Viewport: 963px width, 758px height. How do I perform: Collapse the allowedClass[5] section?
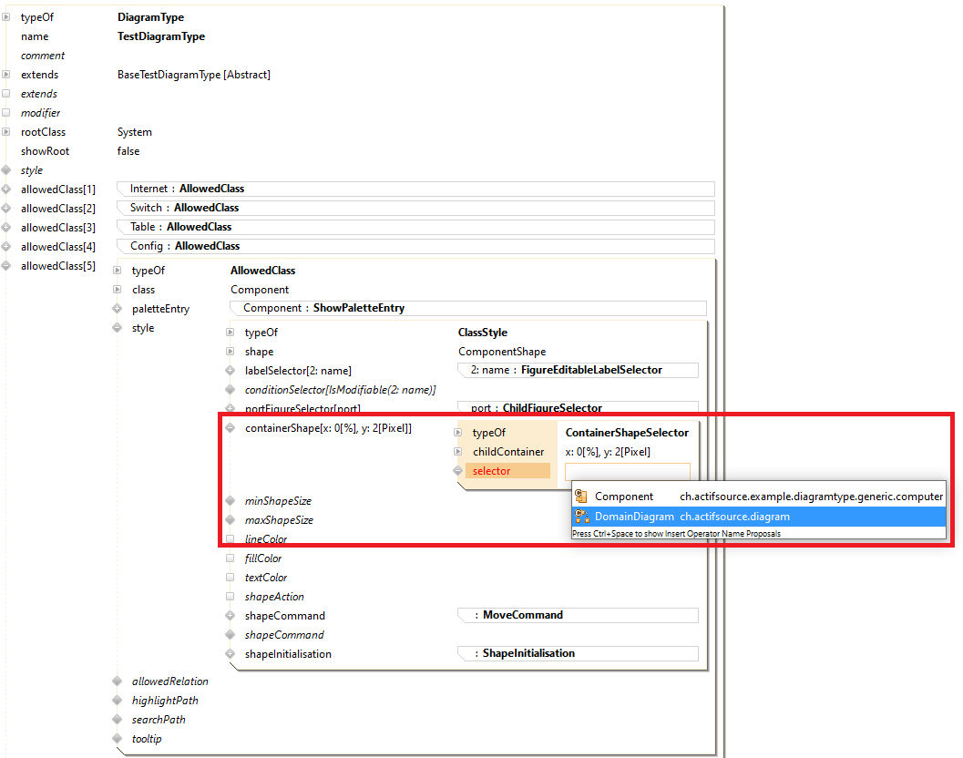(x=6, y=266)
